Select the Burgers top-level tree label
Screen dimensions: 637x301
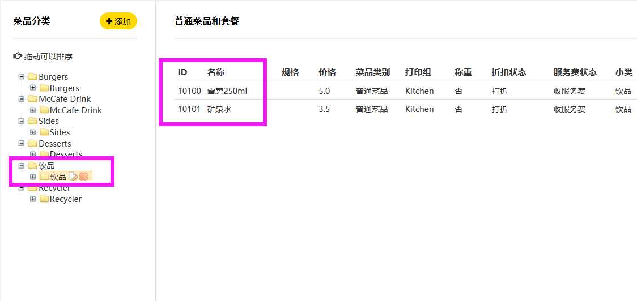tap(53, 77)
